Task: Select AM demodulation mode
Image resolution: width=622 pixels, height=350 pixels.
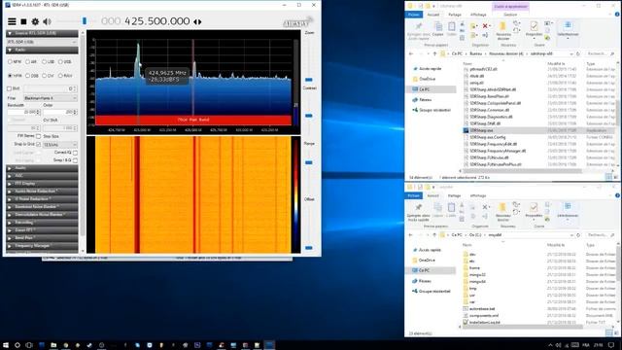Action: [x=27, y=62]
